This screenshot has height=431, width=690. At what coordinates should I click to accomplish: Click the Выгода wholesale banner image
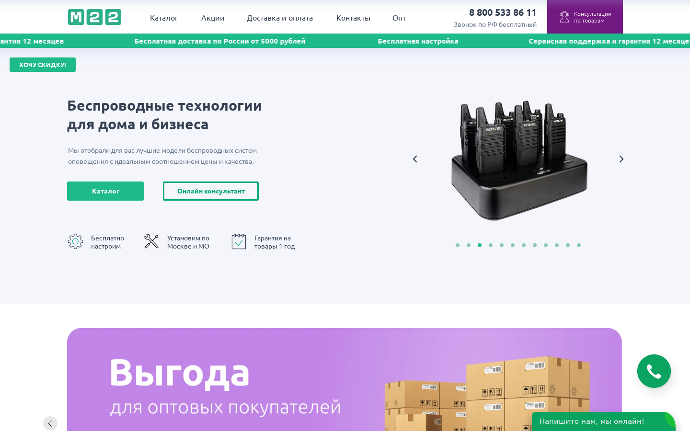[x=345, y=379]
